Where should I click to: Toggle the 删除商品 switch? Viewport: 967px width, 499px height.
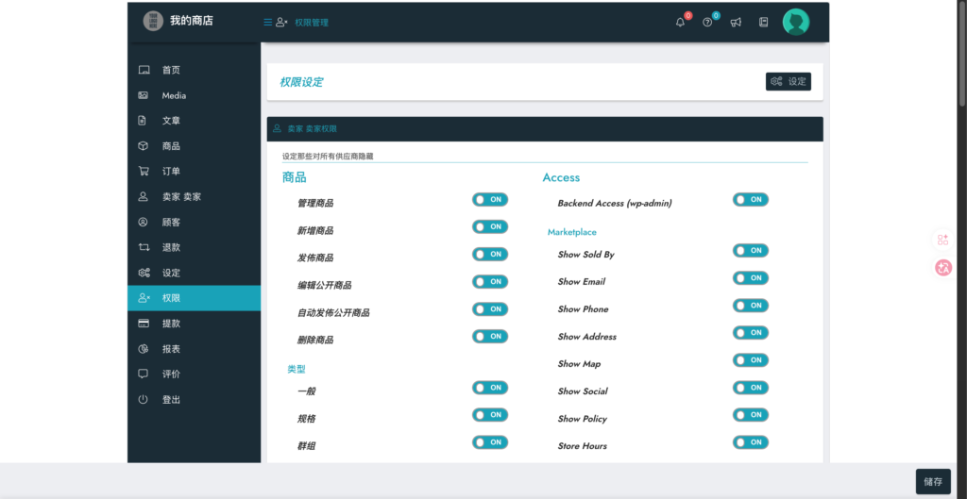pyautogui.click(x=490, y=337)
